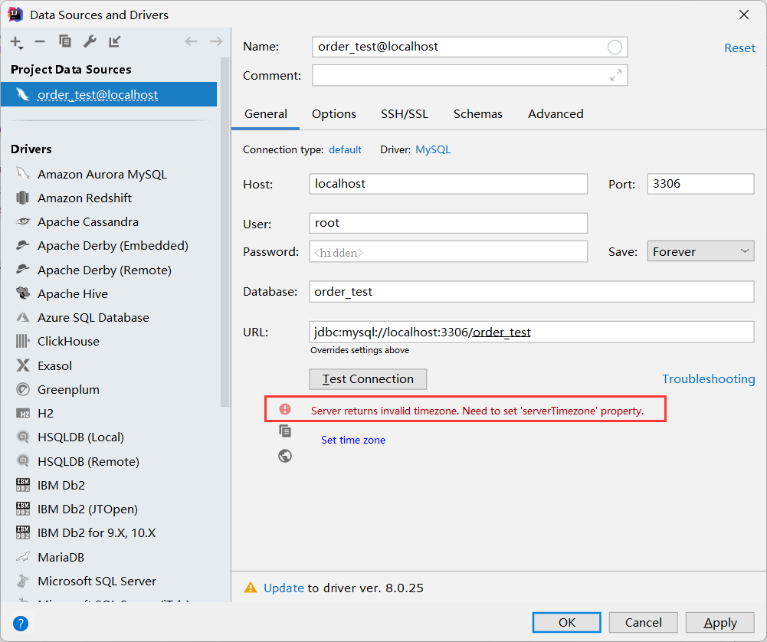This screenshot has width=767, height=642.
Task: Select the Exasol driver
Action: click(110, 365)
